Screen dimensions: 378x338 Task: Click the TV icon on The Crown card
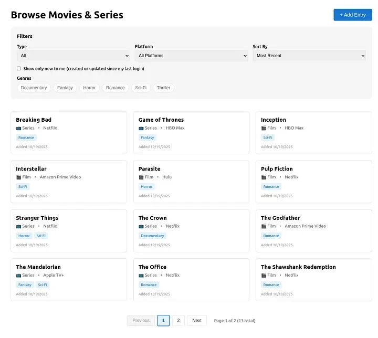(141, 226)
